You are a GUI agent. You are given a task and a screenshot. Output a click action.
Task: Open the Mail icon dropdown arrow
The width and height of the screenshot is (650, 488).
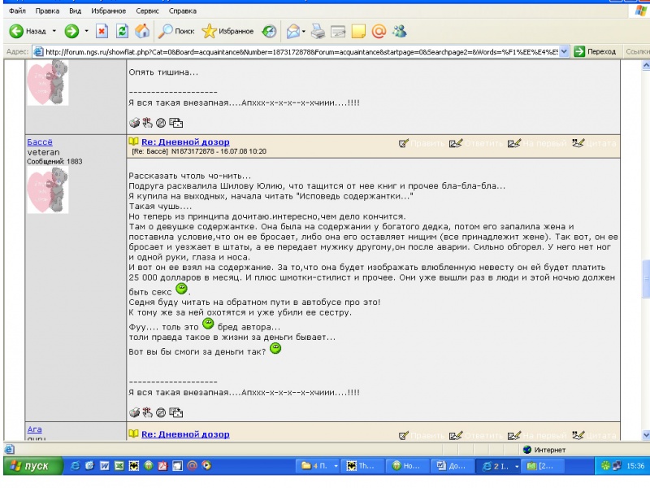point(305,32)
